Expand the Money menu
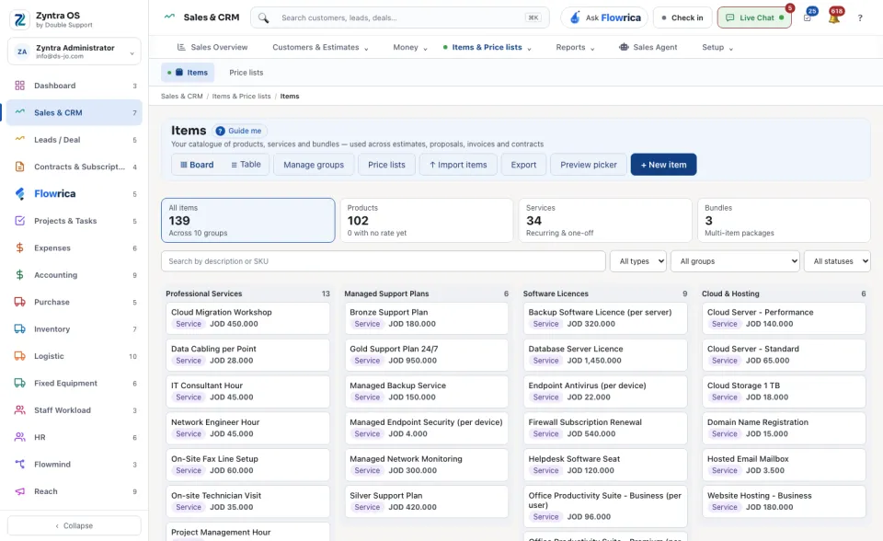This screenshot has width=883, height=541. 410,47
